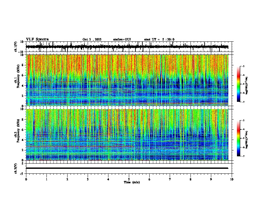Click time axis tick label 5

(129, 179)
